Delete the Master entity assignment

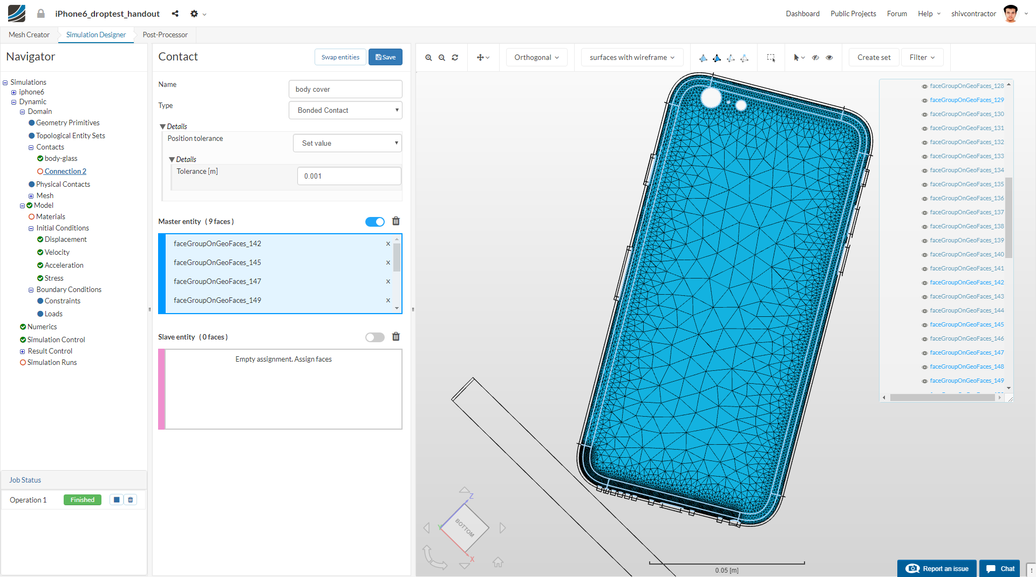coord(396,221)
